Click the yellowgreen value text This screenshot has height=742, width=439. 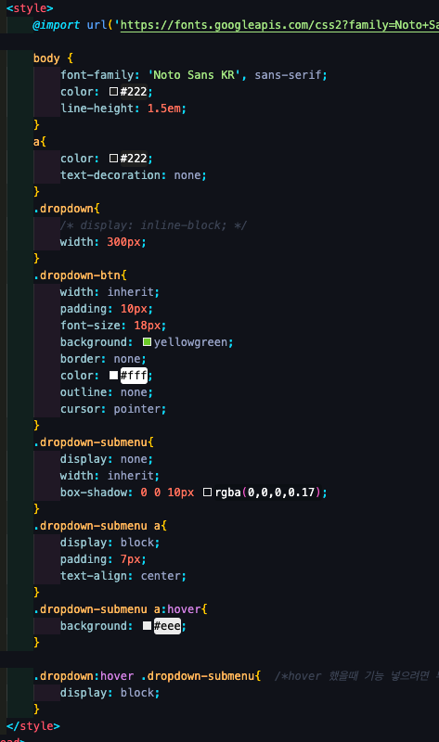190,341
